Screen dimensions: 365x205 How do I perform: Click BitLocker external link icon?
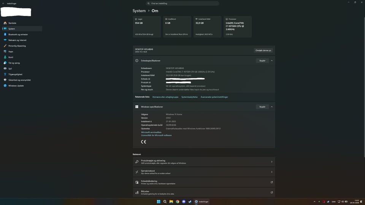tap(271, 192)
